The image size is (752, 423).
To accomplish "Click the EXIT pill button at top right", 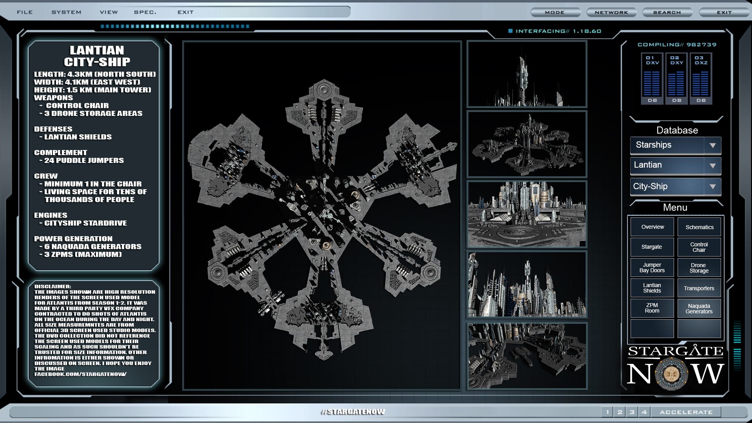I will [x=725, y=13].
